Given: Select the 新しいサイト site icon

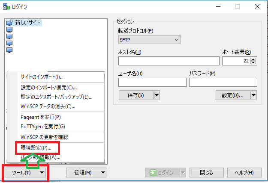Looking at the screenshot, I should pyautogui.click(x=9, y=22).
